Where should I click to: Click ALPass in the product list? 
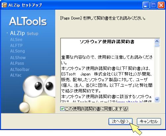click(17, 63)
